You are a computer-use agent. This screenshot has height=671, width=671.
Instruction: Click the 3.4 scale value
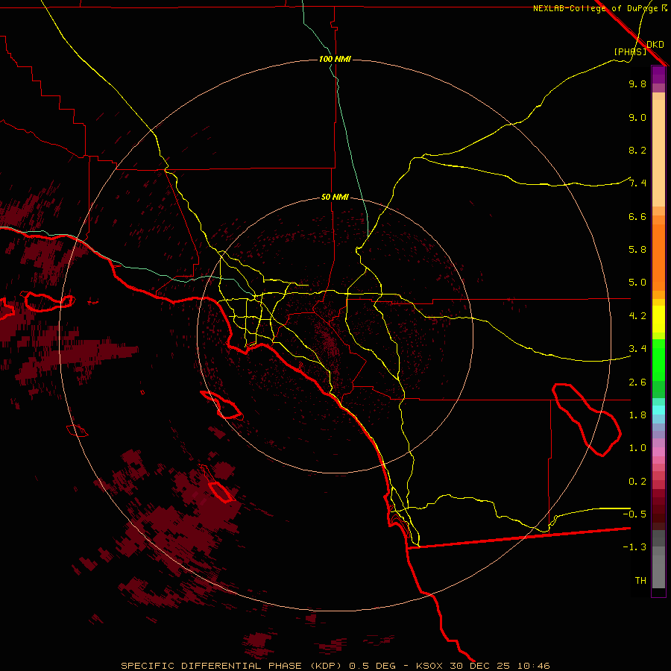point(637,349)
